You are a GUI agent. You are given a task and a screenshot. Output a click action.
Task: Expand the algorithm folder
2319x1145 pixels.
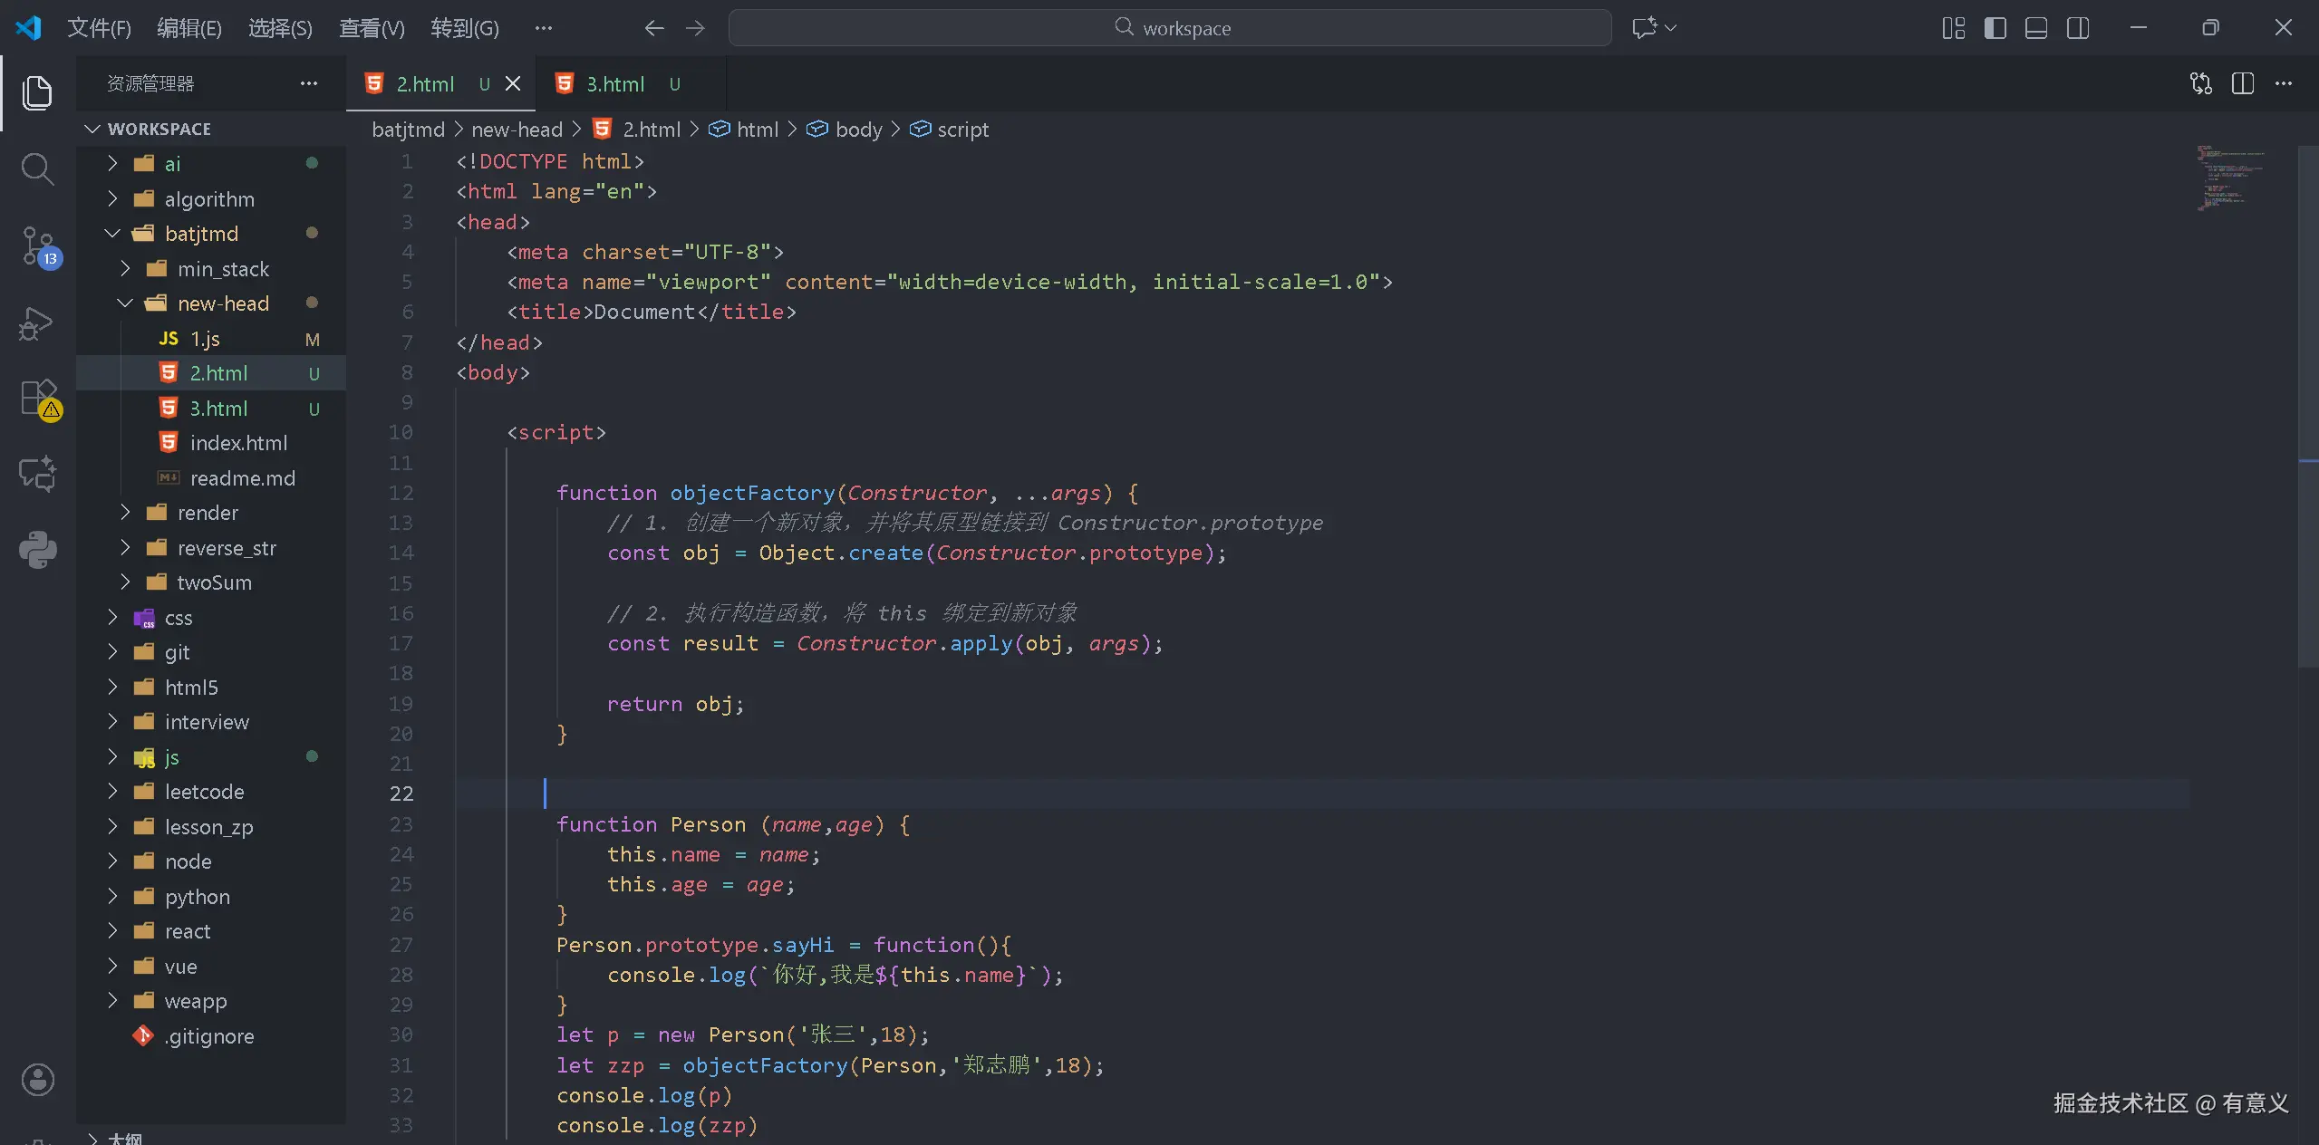[208, 198]
